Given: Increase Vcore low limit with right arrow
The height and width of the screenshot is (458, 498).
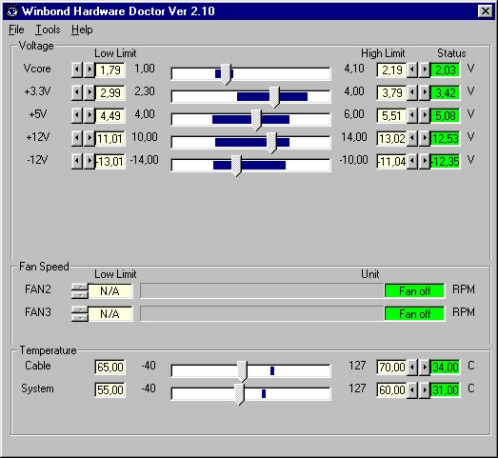Looking at the screenshot, I should (90, 70).
